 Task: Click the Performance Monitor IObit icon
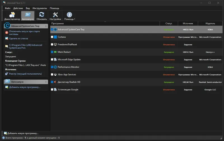coord(55,67)
